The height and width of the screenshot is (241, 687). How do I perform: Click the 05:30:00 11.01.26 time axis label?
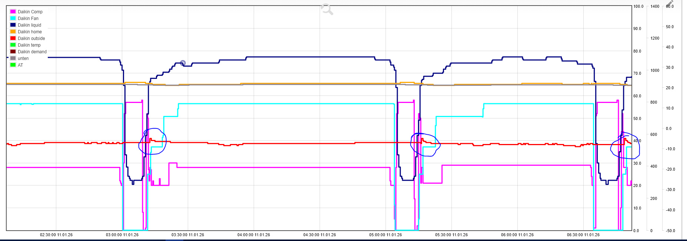coord(451,235)
